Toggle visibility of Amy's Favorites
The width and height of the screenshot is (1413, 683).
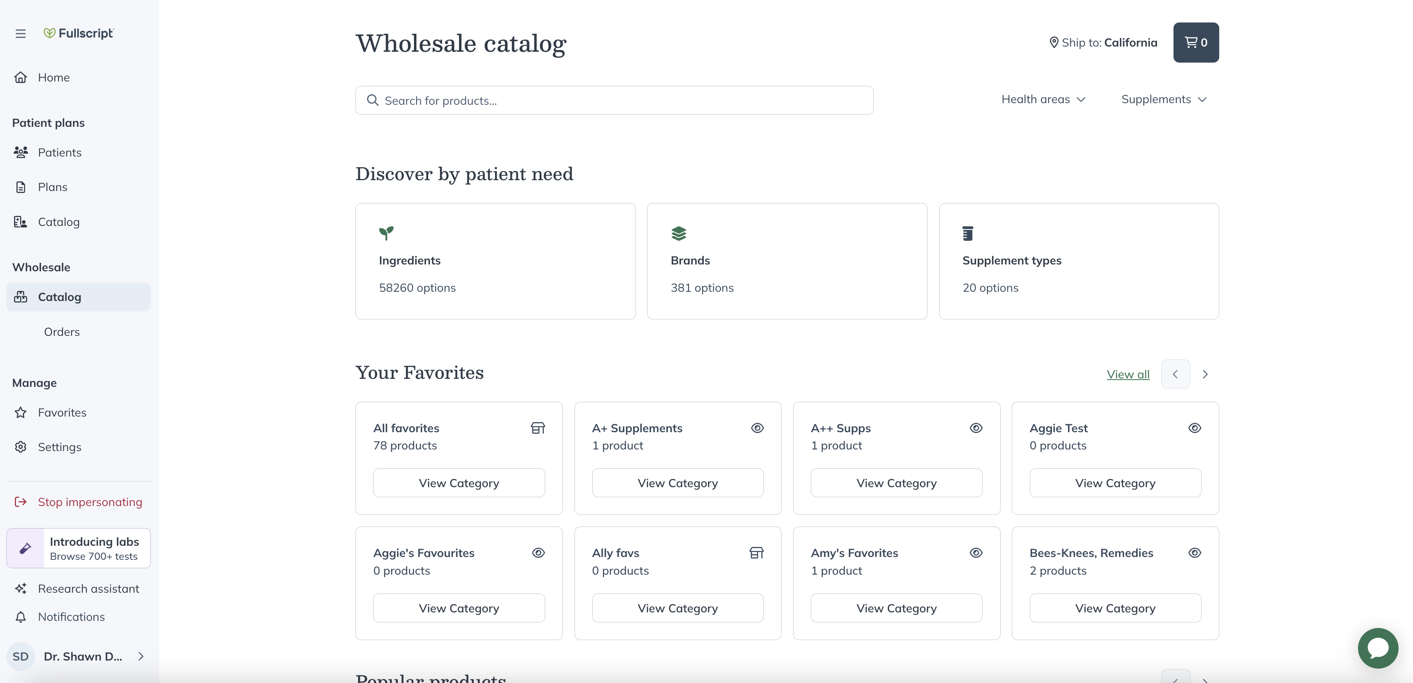click(x=976, y=553)
